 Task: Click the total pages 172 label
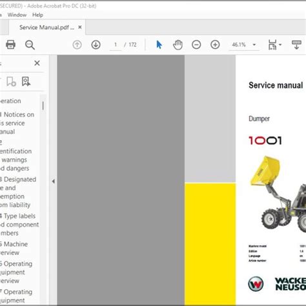point(132,45)
